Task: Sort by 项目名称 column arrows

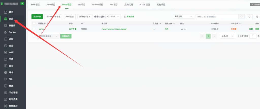Action: point(47,24)
